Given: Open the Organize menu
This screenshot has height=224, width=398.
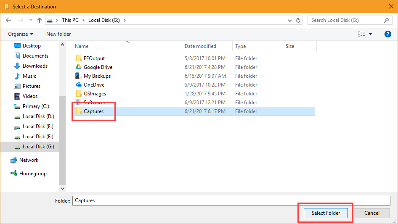Looking at the screenshot, I should (x=21, y=34).
